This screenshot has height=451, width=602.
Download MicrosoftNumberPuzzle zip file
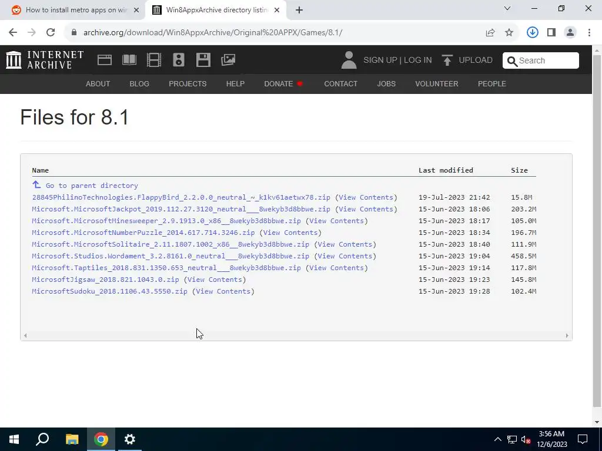point(143,233)
